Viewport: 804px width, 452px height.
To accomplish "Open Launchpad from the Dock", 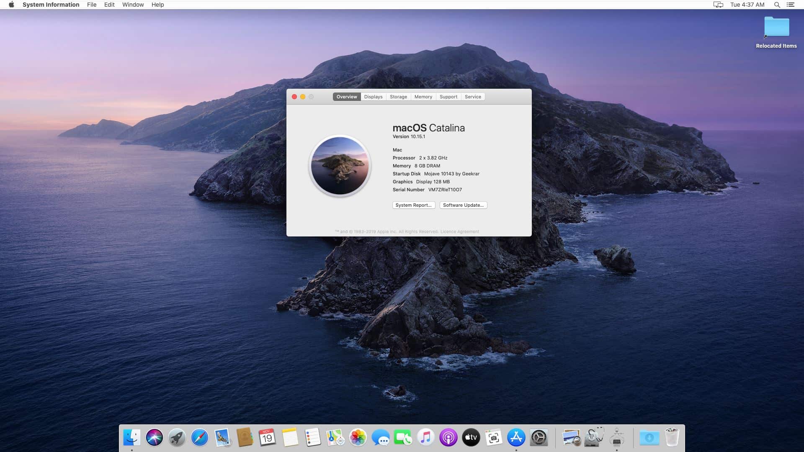I will click(177, 437).
